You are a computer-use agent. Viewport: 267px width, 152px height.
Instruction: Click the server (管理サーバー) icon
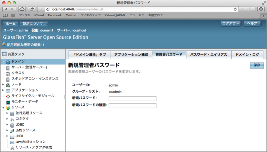pos(8,68)
